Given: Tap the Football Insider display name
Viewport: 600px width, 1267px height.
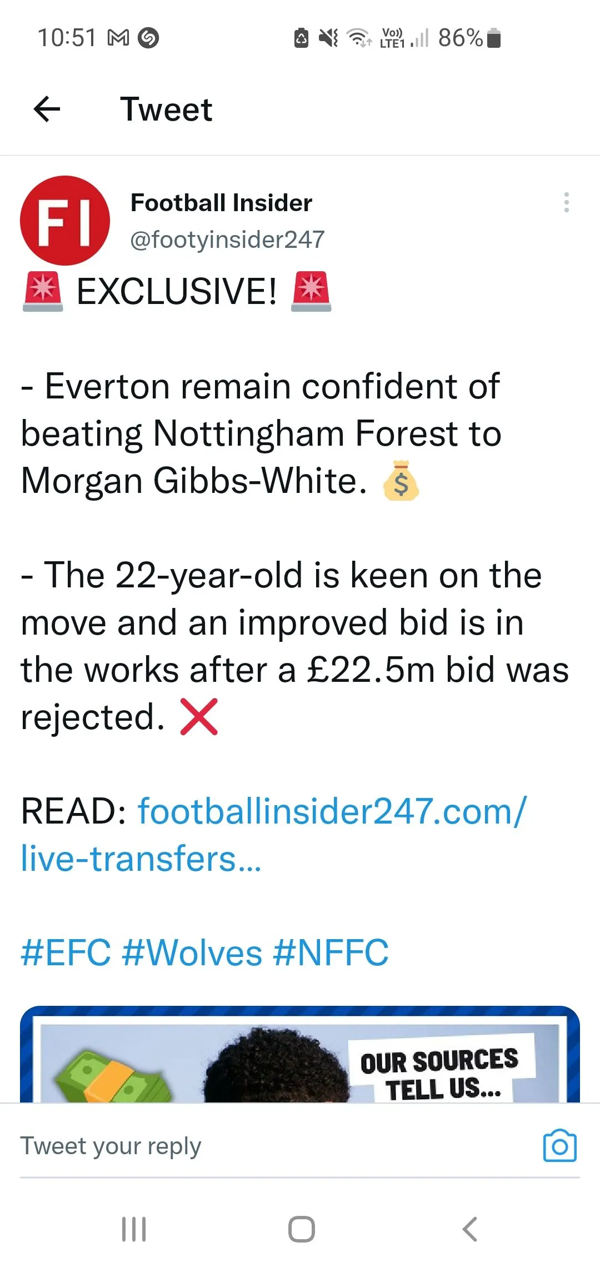Looking at the screenshot, I should [x=221, y=203].
